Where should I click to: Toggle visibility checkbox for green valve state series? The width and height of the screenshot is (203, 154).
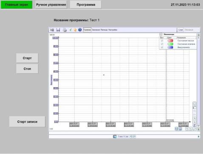click(x=162, y=44)
